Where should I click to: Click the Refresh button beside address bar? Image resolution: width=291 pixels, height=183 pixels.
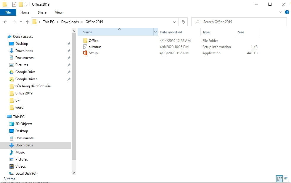pyautogui.click(x=183, y=22)
